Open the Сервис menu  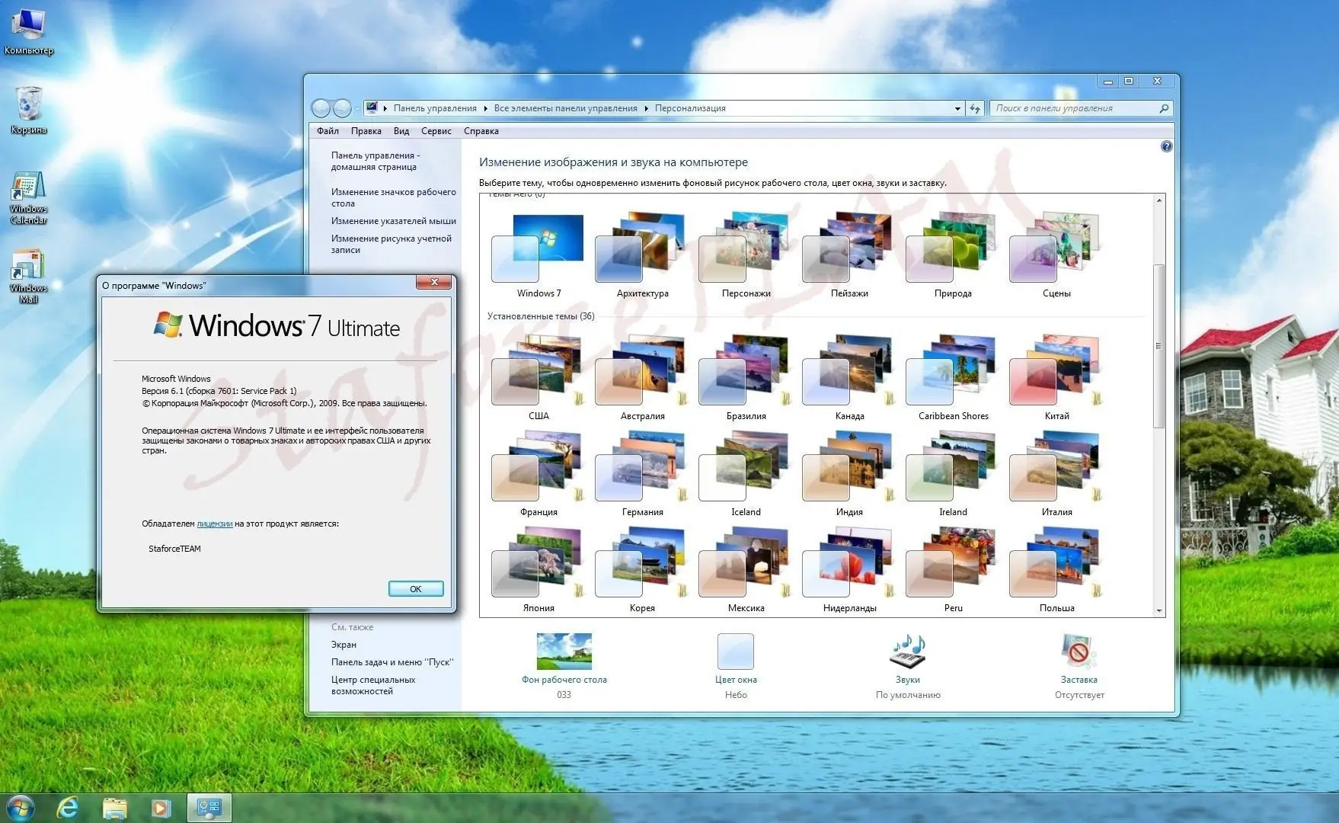click(436, 131)
